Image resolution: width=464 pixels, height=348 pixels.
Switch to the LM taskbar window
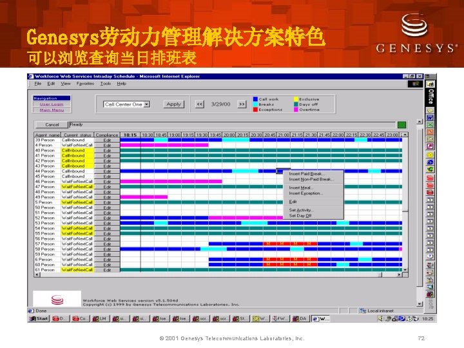(100, 319)
